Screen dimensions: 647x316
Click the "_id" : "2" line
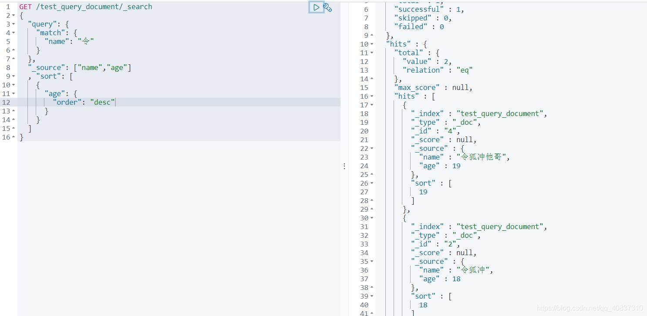[435, 244]
